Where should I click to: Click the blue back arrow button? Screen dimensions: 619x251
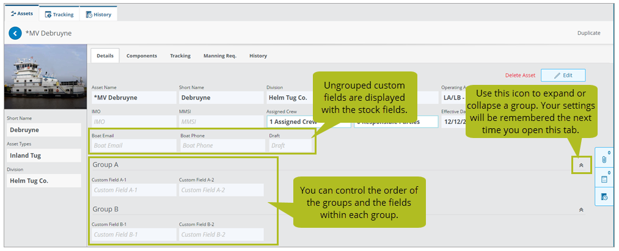15,33
